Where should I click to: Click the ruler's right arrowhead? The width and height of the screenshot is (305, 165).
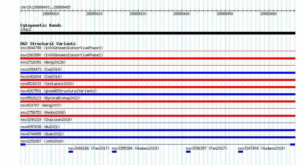294,11
